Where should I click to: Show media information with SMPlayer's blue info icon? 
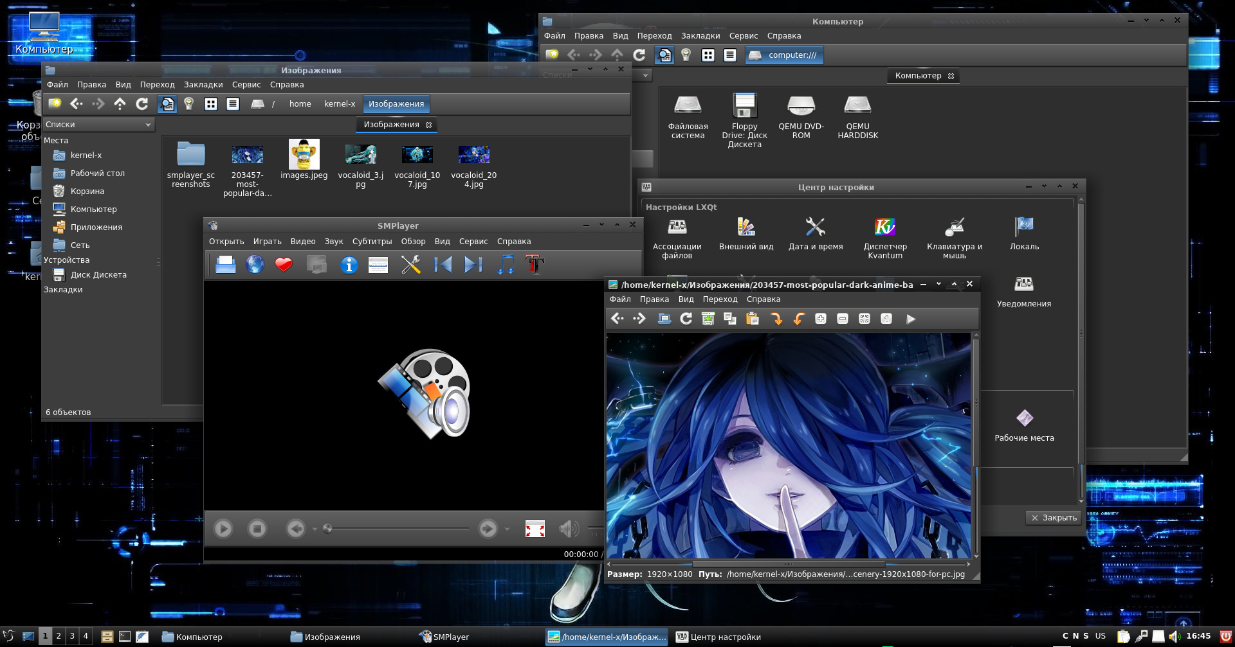[349, 265]
